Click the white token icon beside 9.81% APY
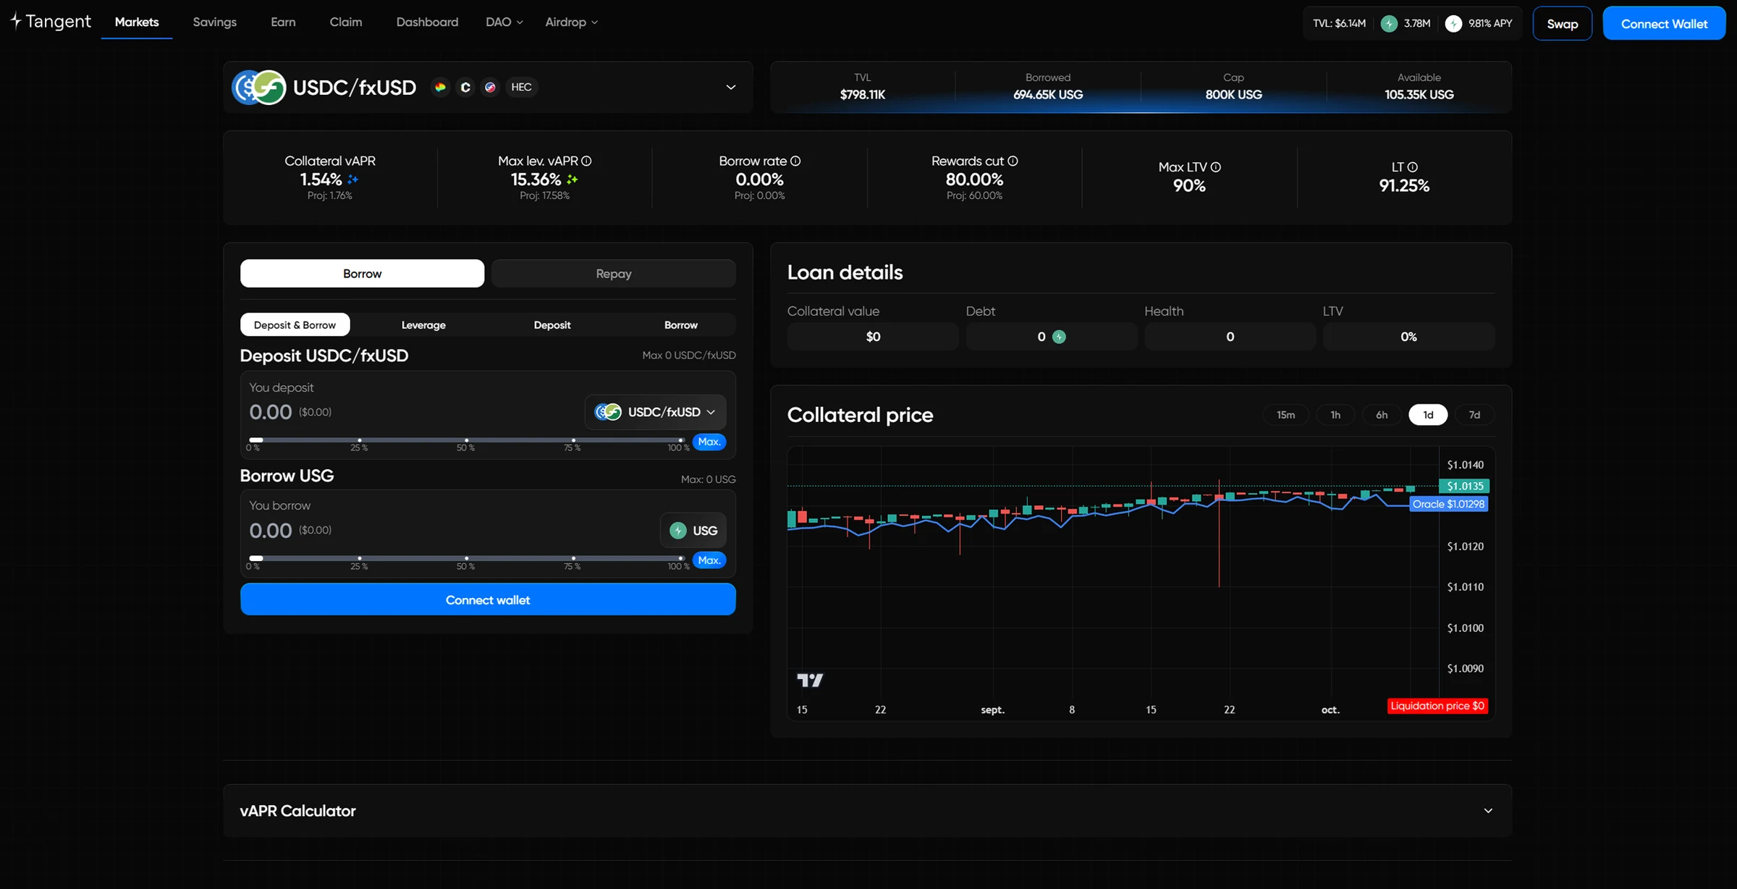The image size is (1737, 889). 1453,24
